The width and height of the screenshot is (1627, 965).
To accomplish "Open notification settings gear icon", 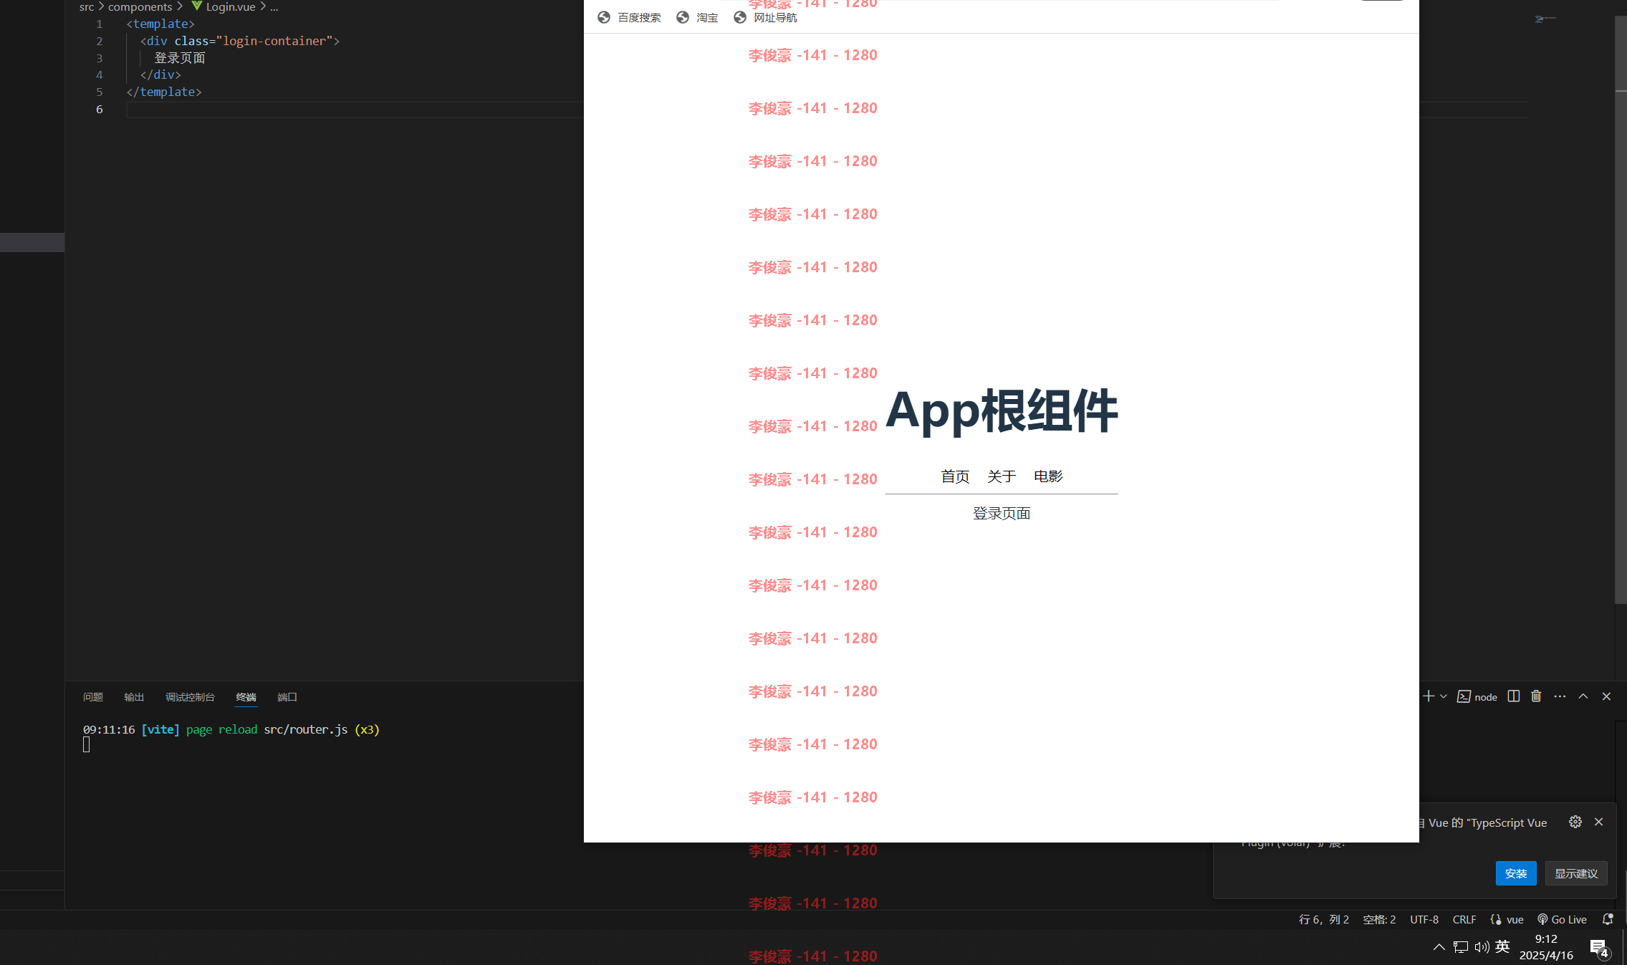I will click(x=1575, y=822).
